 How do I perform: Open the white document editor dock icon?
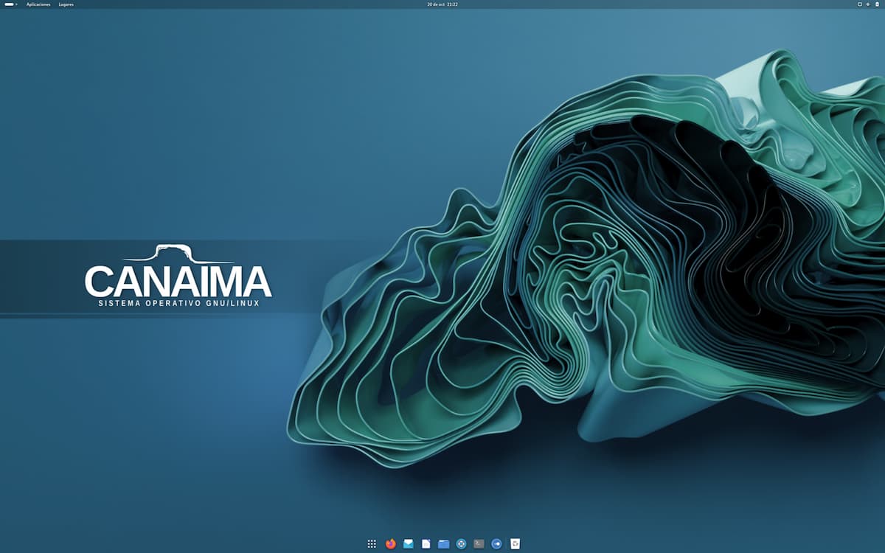pyautogui.click(x=426, y=543)
